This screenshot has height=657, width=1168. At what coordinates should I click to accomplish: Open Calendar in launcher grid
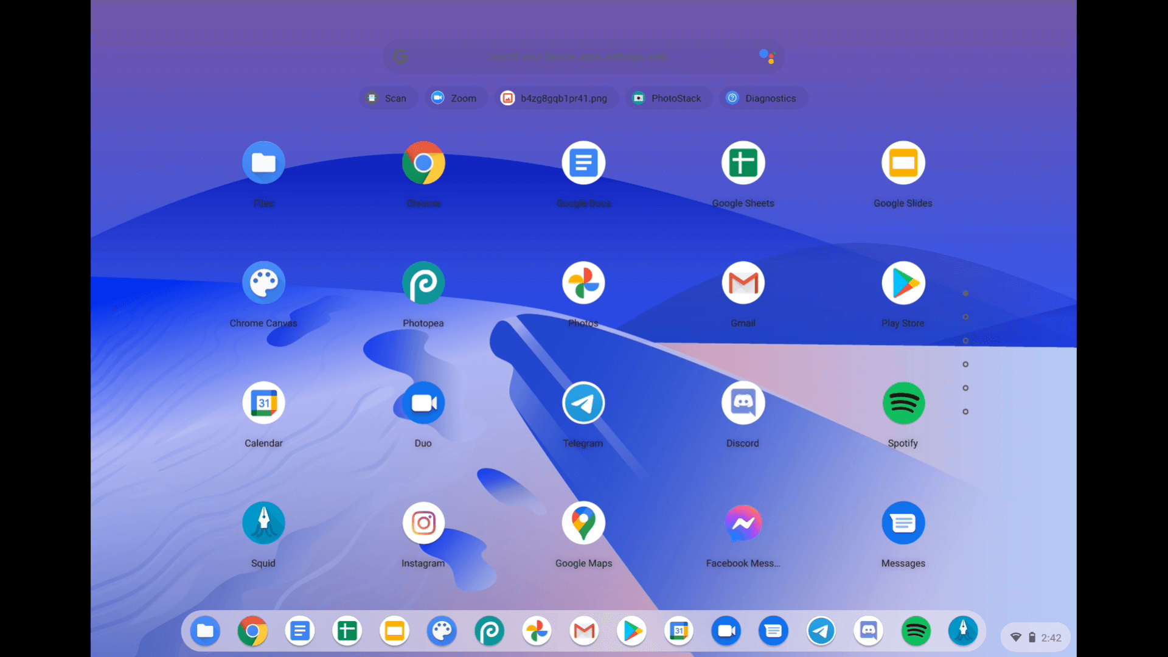pyautogui.click(x=263, y=403)
